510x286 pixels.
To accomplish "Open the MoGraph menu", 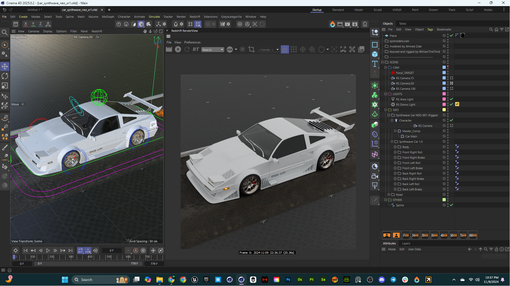I will point(108,17).
